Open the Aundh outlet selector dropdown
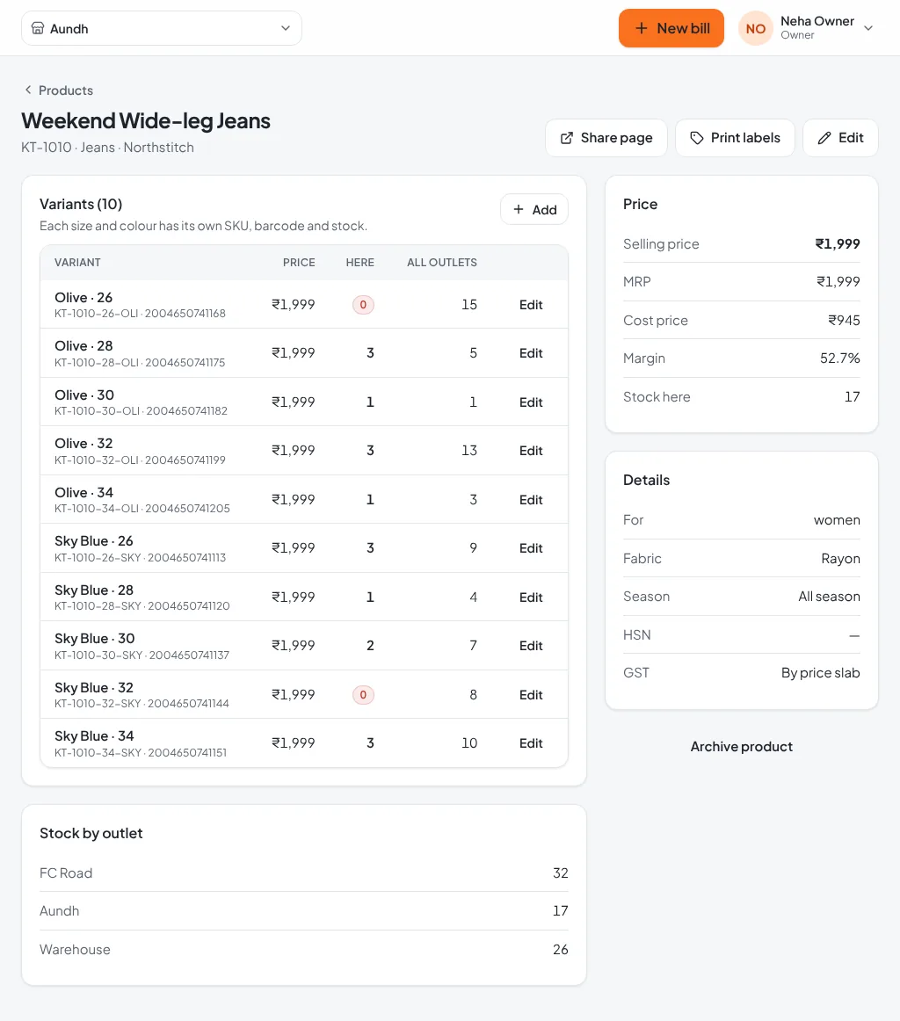 (x=162, y=28)
